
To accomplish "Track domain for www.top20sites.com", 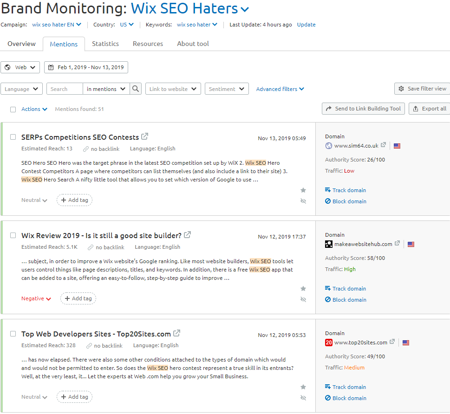I will pos(346,387).
